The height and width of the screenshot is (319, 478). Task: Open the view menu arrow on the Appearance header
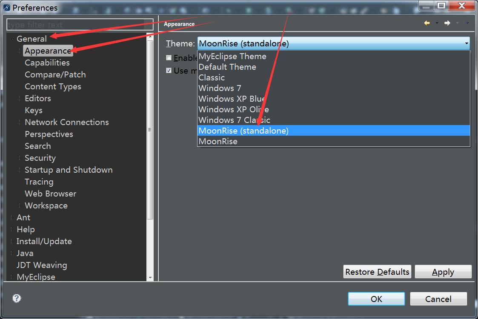[467, 23]
